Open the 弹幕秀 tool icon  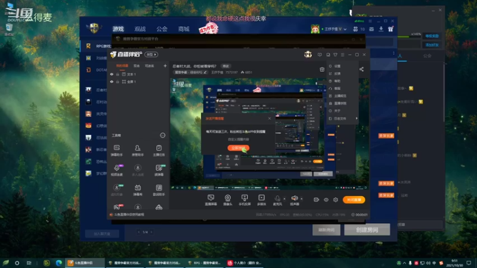click(x=138, y=190)
